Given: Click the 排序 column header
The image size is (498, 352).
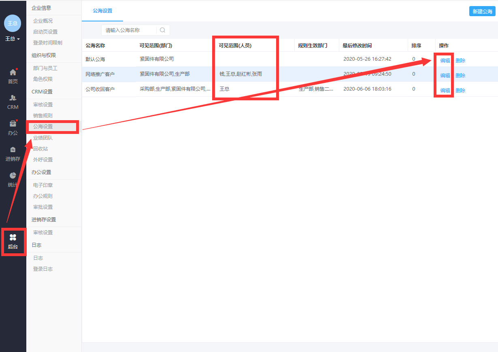Looking at the screenshot, I should coord(416,45).
